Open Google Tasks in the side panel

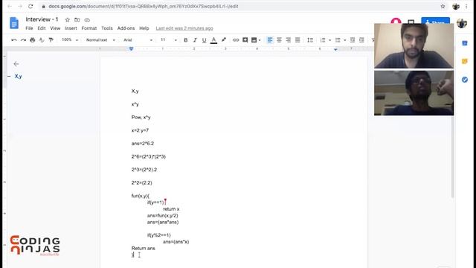click(464, 80)
